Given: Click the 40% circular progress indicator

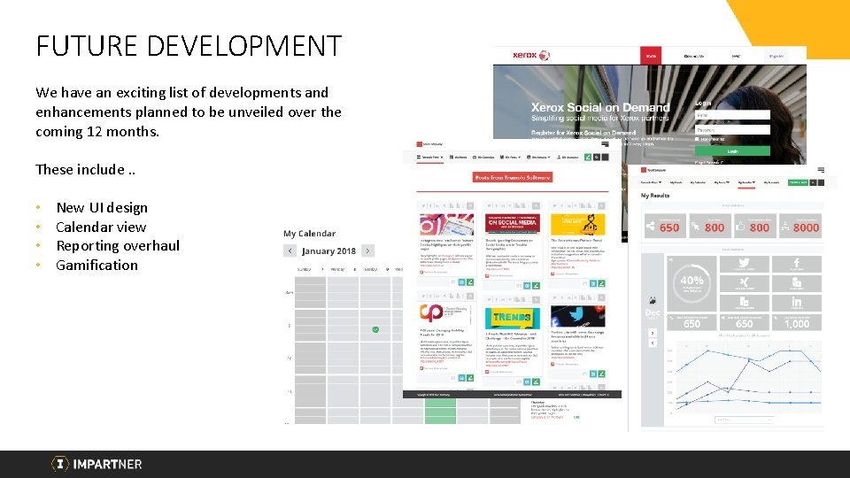Looking at the screenshot, I should click(692, 283).
